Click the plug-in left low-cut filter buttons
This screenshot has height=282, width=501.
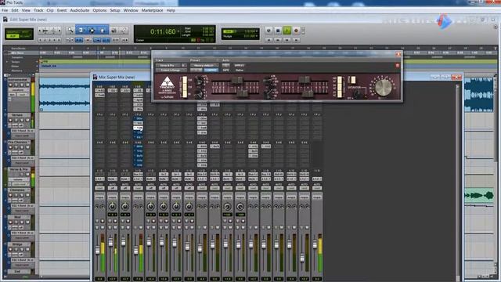point(185,87)
